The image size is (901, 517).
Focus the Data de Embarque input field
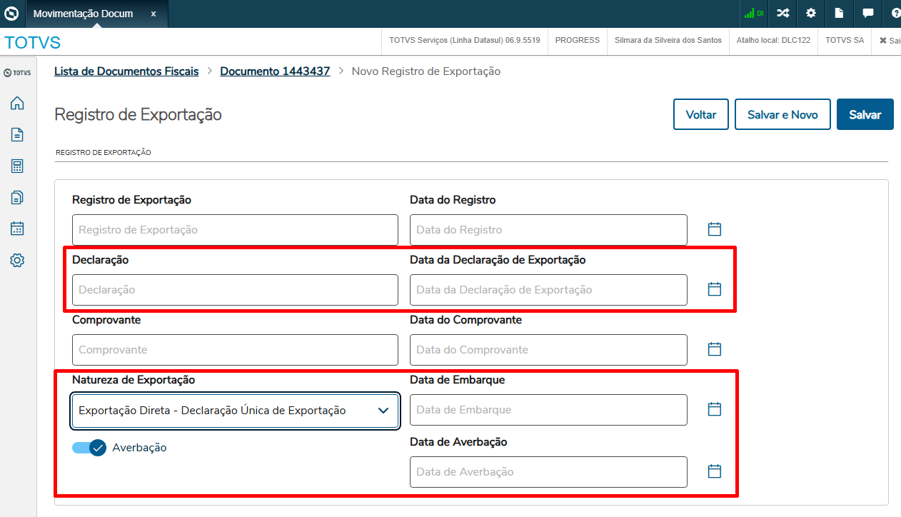coord(548,410)
